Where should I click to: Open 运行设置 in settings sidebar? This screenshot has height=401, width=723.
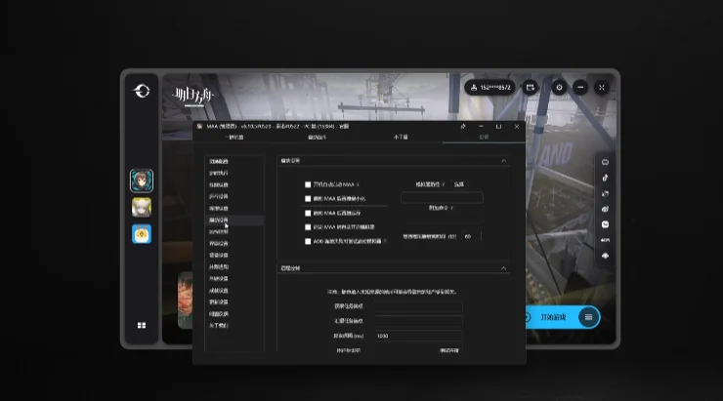(219, 196)
